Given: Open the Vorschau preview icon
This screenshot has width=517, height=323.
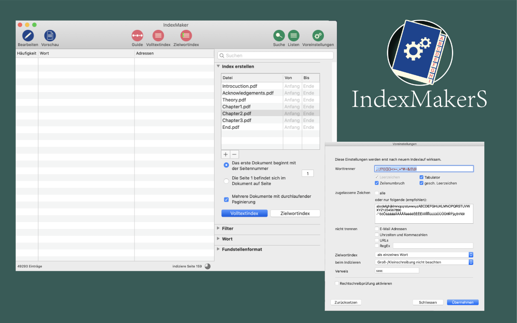Looking at the screenshot, I should pyautogui.click(x=50, y=36).
